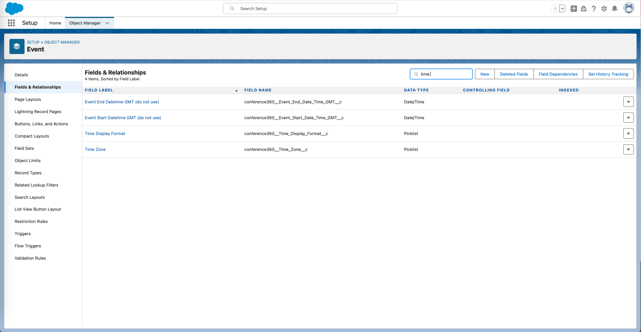
Task: Sort by the FIELD NAME column header
Action: pos(258,90)
